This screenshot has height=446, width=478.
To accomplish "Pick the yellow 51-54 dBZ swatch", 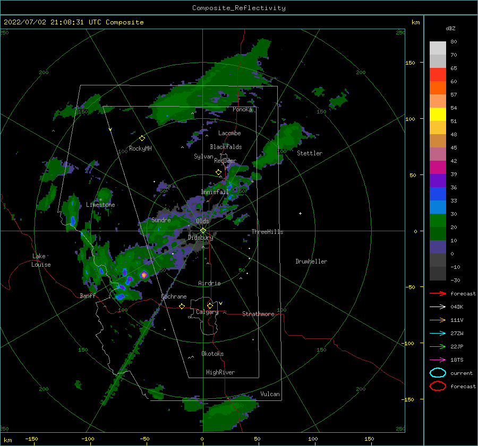I will [x=438, y=114].
